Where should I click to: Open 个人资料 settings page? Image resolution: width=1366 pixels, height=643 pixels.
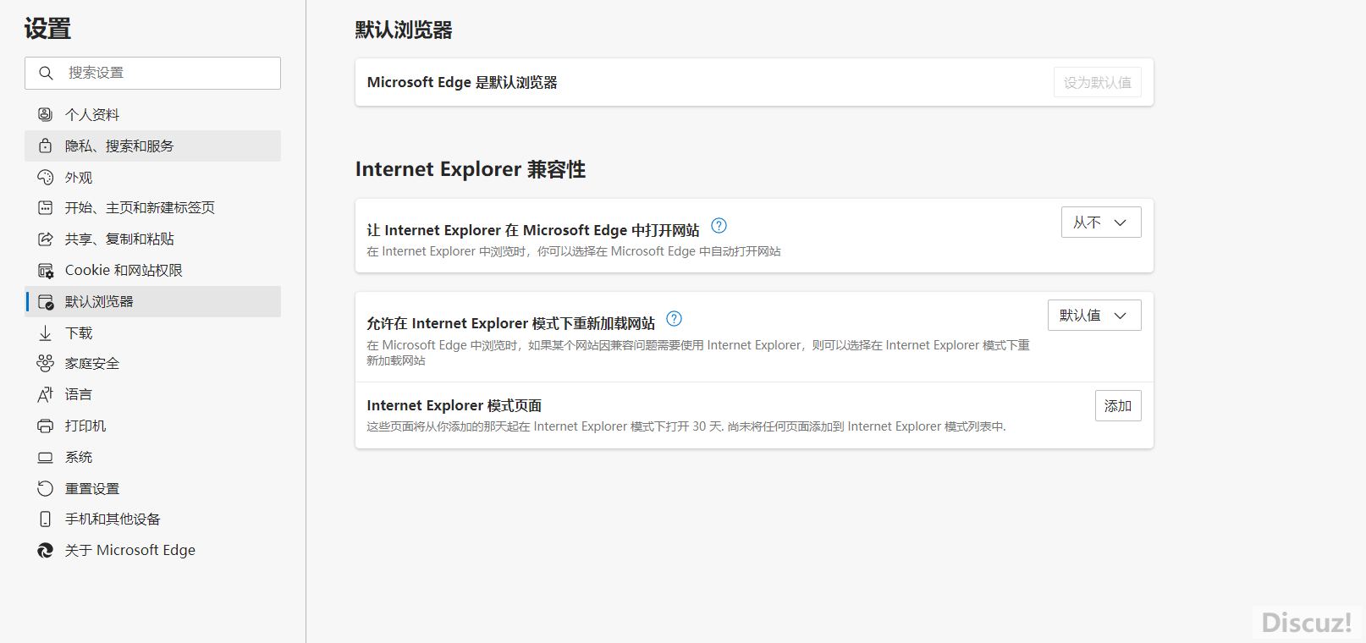(153, 114)
